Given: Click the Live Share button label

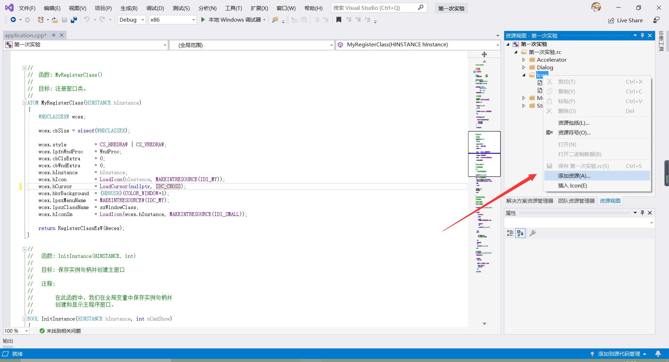Looking at the screenshot, I should click(x=630, y=21).
